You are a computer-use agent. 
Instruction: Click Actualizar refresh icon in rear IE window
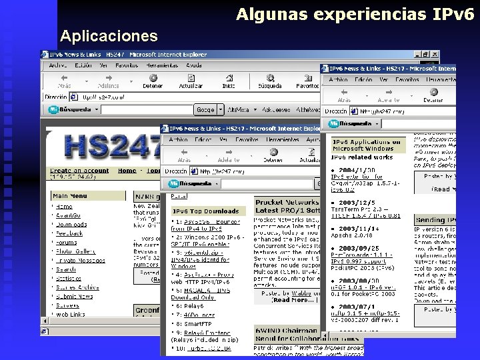191,78
